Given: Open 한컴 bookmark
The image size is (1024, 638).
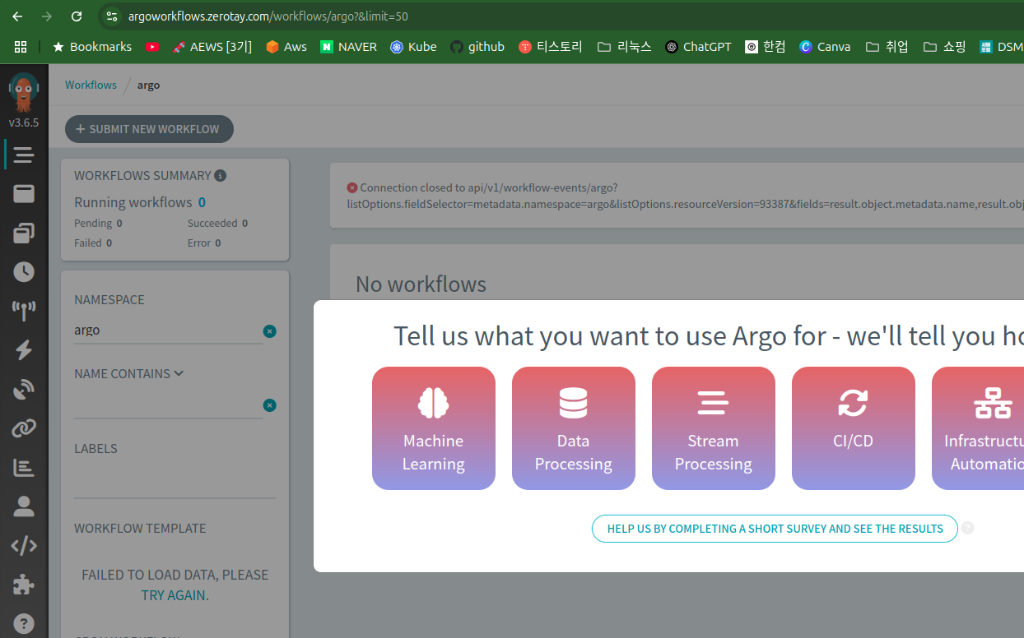Looking at the screenshot, I should tap(766, 47).
